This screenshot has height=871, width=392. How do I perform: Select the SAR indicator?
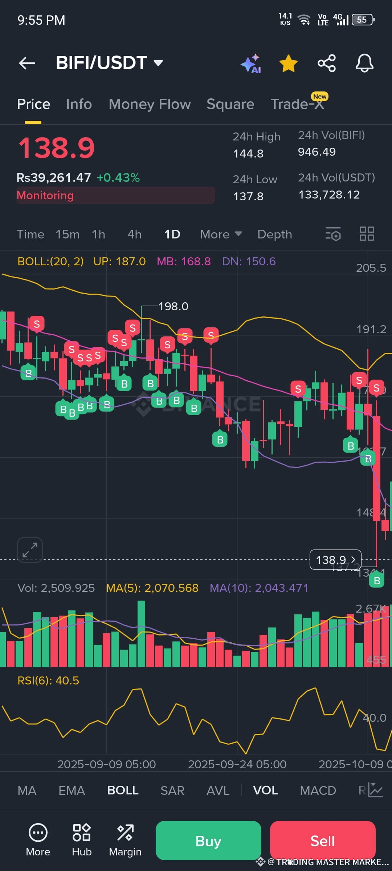click(x=172, y=790)
